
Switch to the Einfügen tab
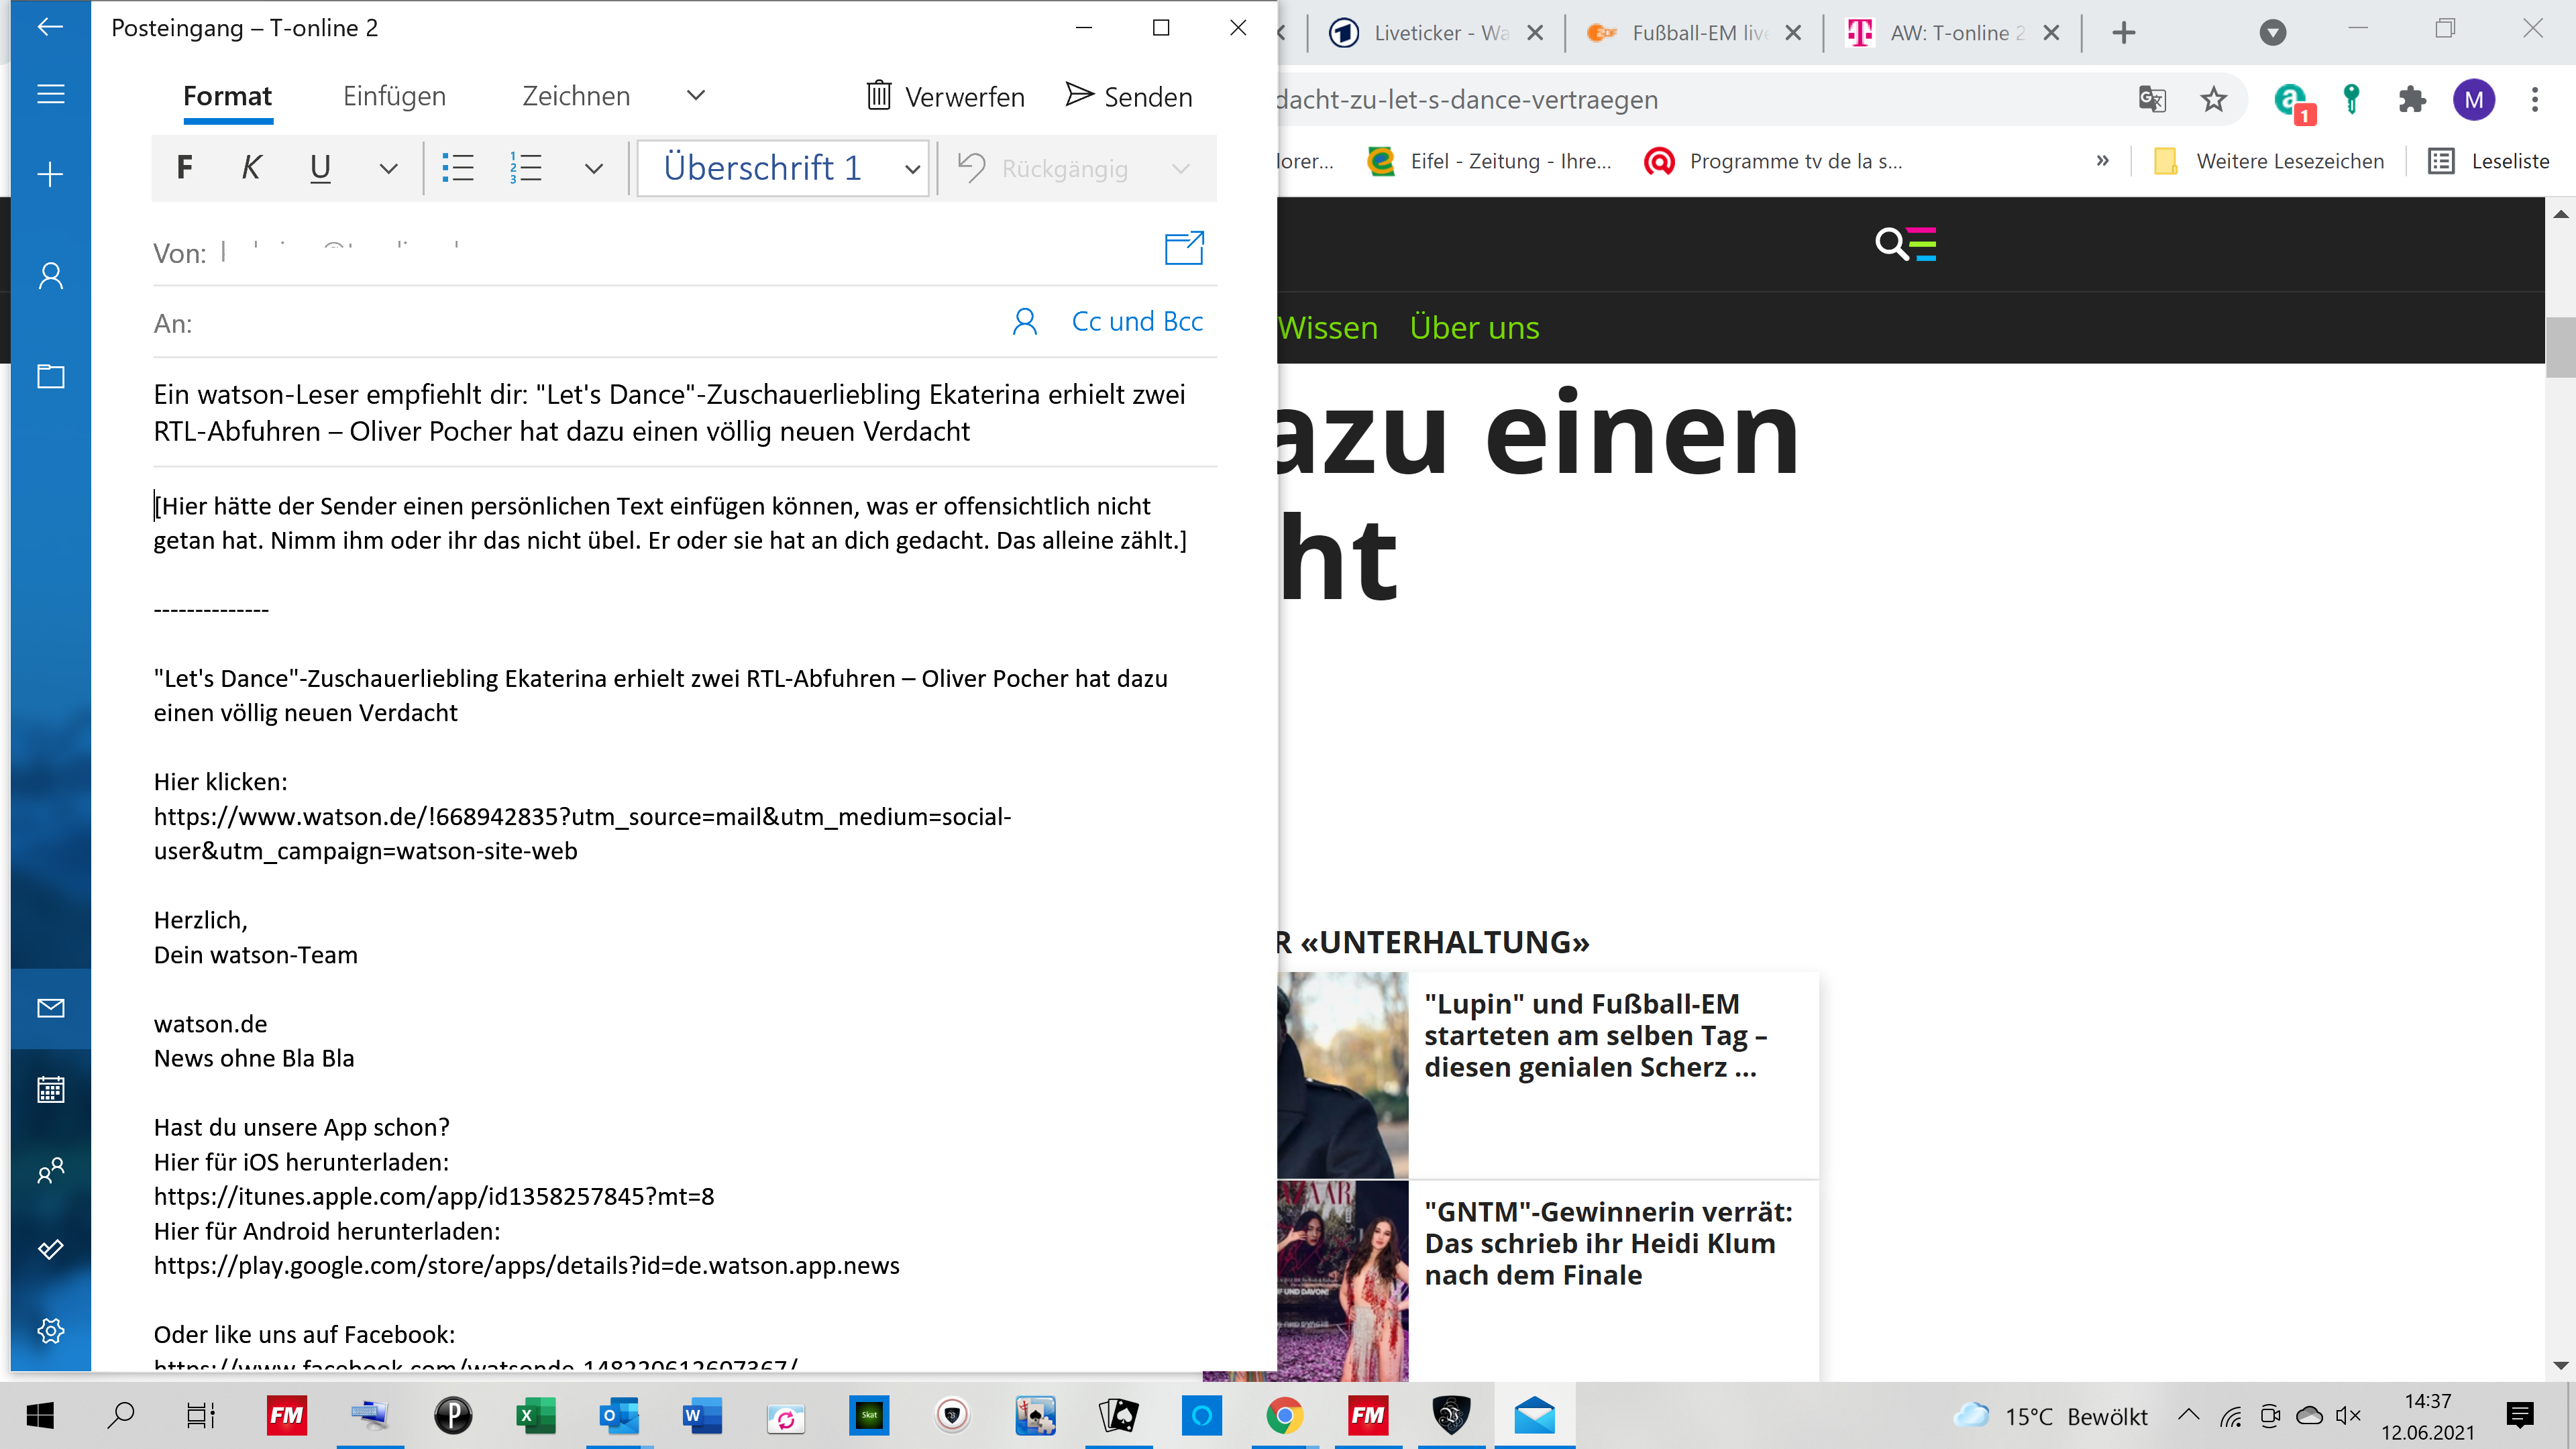pyautogui.click(x=394, y=96)
